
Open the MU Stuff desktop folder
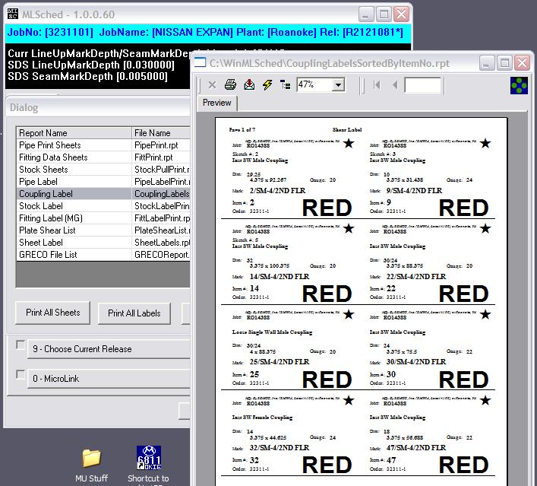click(x=91, y=458)
